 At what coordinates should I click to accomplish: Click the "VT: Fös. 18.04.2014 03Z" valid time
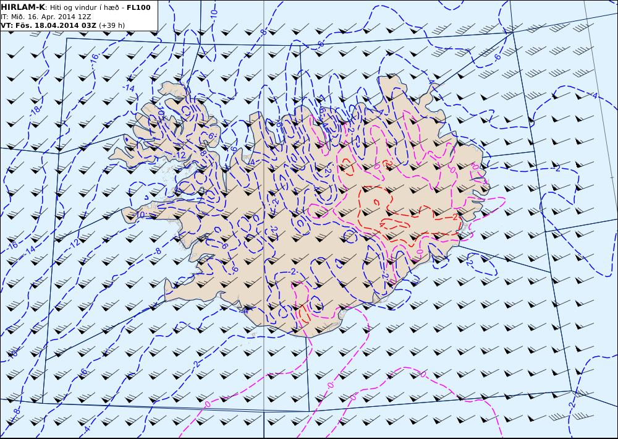point(48,25)
